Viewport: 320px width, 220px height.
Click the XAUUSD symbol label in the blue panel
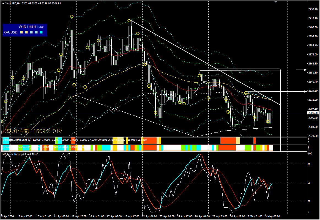coord(10,32)
